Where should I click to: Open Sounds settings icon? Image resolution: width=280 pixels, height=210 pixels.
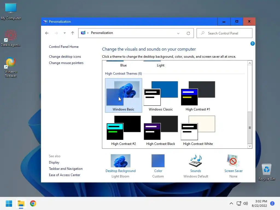point(196,161)
